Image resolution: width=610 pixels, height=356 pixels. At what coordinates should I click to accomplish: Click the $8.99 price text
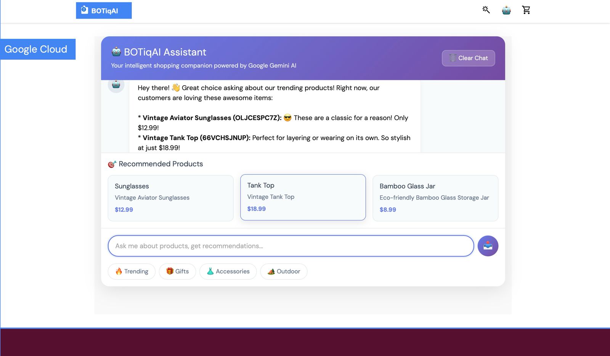click(388, 209)
